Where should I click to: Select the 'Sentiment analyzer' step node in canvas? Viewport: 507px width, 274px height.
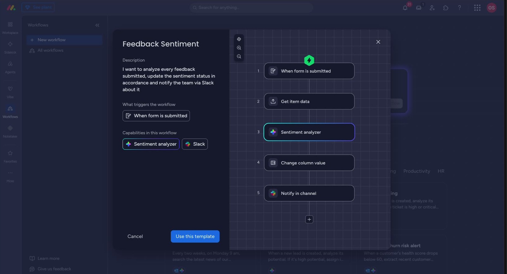[309, 132]
